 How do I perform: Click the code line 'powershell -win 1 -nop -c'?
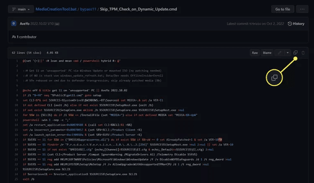pos(46,120)
